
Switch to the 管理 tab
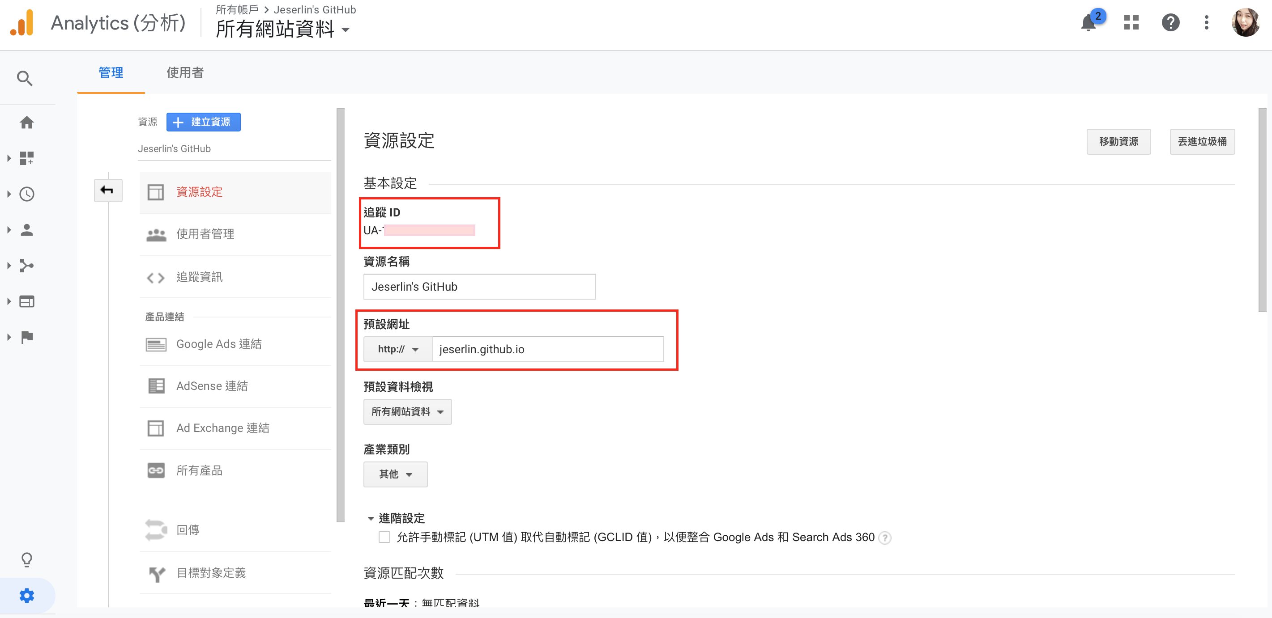tap(111, 73)
